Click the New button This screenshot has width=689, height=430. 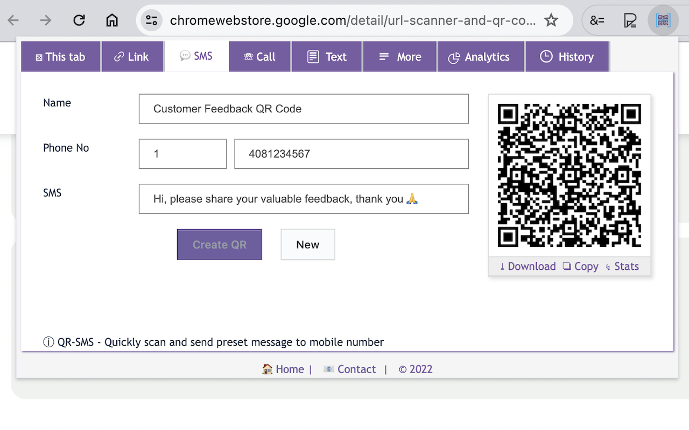(x=308, y=245)
